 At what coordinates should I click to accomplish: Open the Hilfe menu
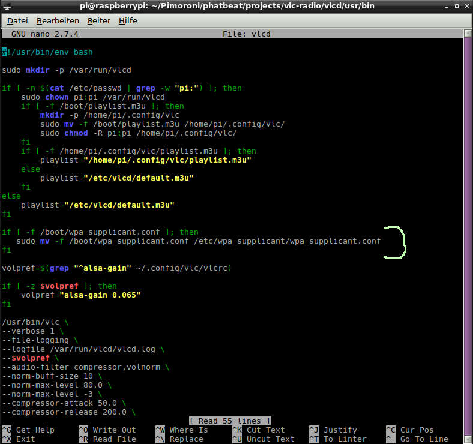128,20
